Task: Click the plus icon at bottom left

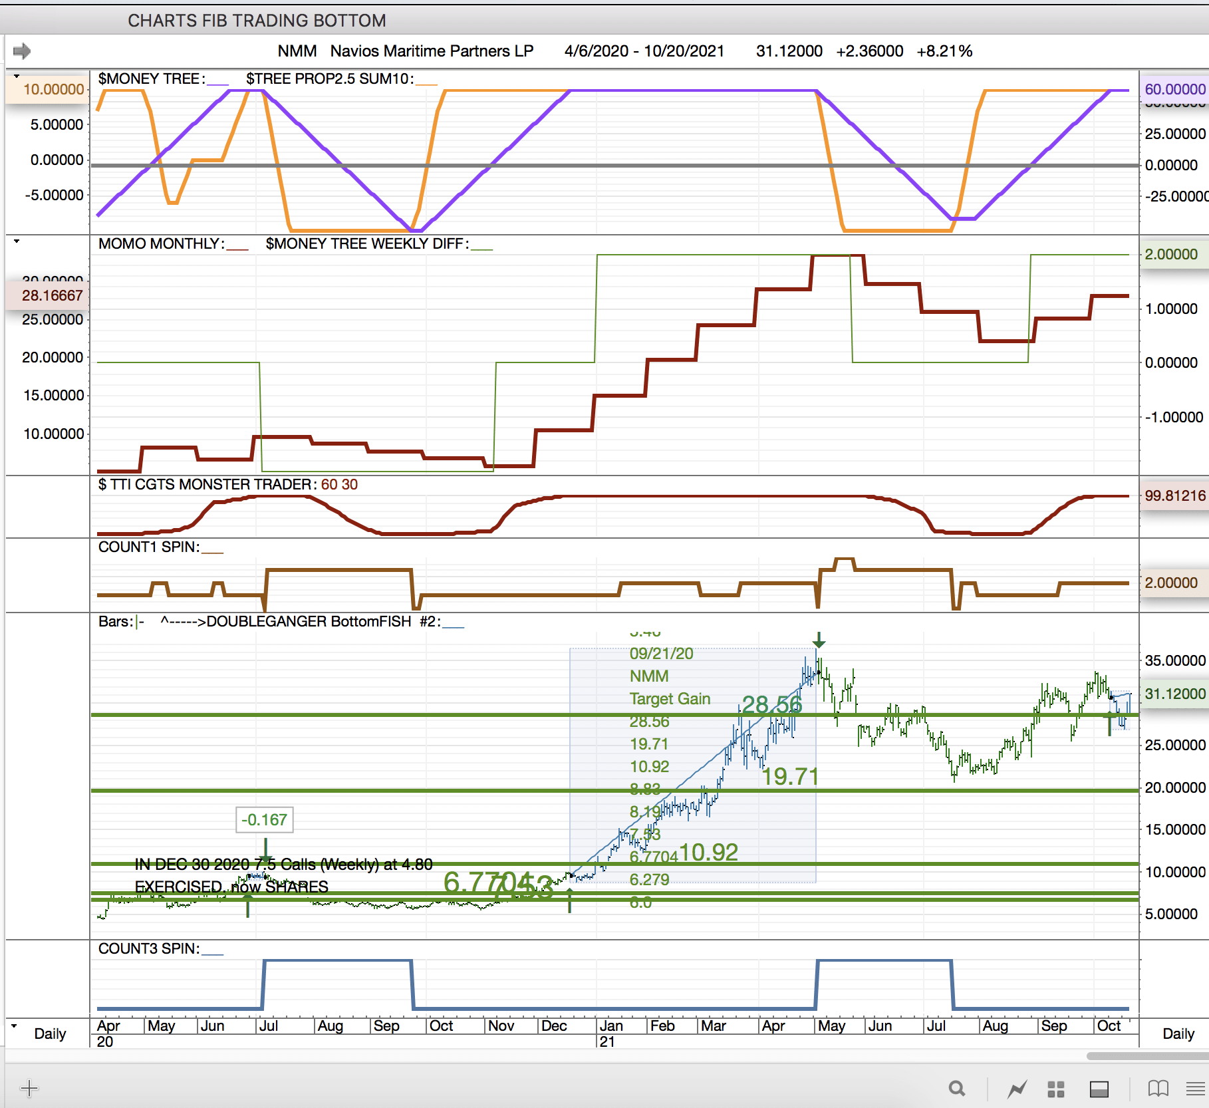Action: point(29,1088)
